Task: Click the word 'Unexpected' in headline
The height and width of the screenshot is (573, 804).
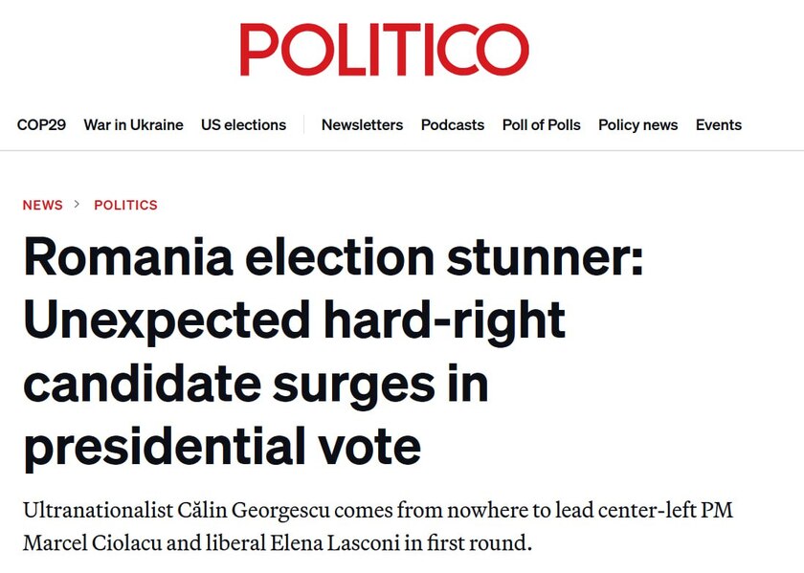Action: tap(167, 321)
